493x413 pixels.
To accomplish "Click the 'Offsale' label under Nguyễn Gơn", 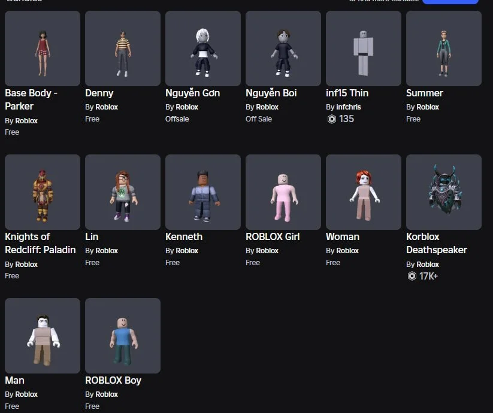I will (x=177, y=119).
